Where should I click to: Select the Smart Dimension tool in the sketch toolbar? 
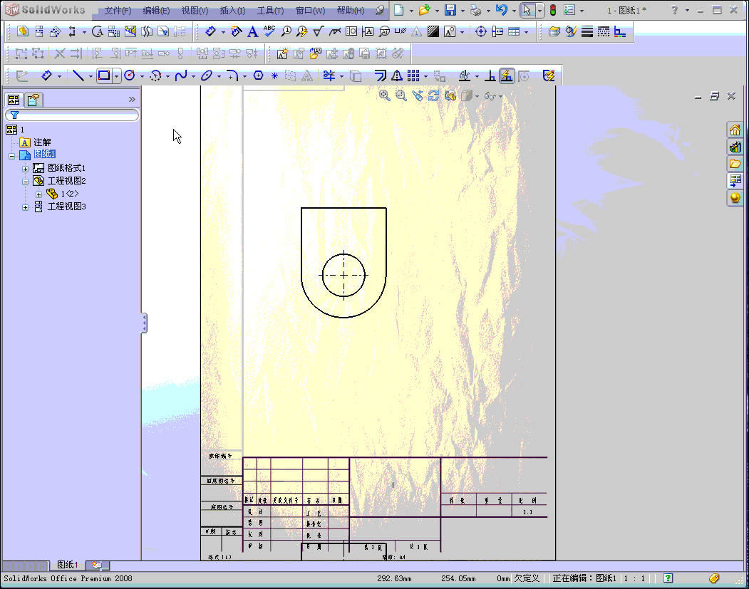click(46, 75)
